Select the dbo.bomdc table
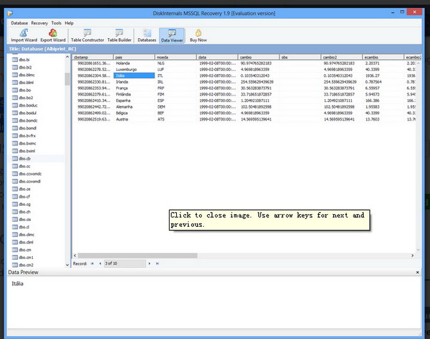The image size is (430, 339). pyautogui.click(x=28, y=121)
